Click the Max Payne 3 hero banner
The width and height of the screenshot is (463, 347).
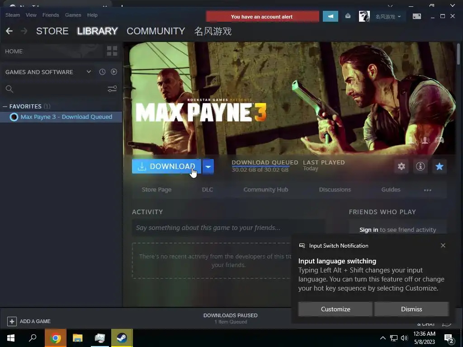point(289,98)
